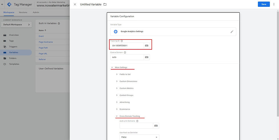
Task: Open the Built-In Variables help icon
Action: (x=59, y=23)
